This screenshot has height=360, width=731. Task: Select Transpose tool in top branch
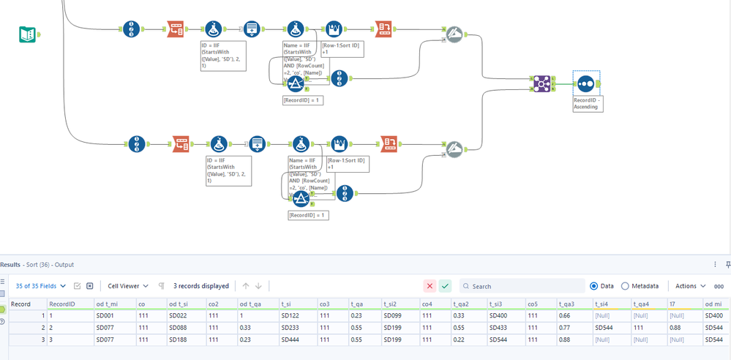[176, 29]
